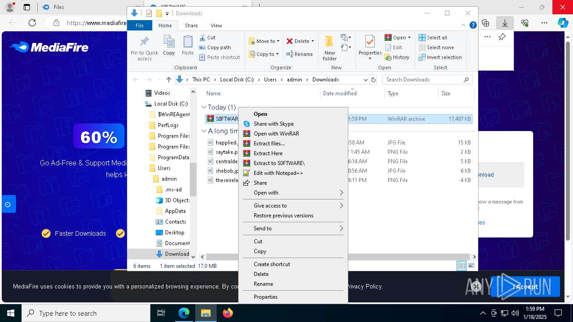This screenshot has width=573, height=322.
Task: Click the Windows Start button
Action: click(11, 313)
